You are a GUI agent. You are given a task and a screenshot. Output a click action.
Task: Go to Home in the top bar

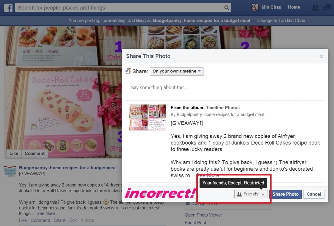coord(294,7)
